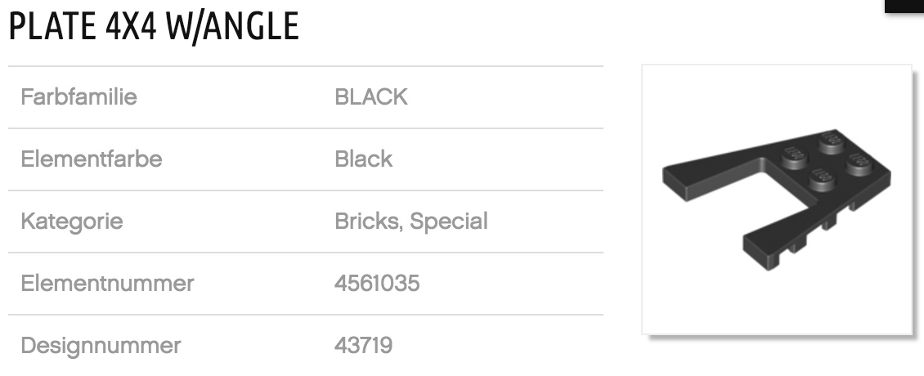Click the black button in the top-right corner

(x=904, y=5)
